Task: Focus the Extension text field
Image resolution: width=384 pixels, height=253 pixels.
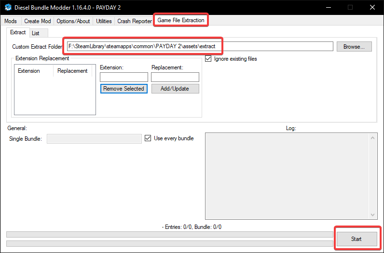Action: click(124, 77)
